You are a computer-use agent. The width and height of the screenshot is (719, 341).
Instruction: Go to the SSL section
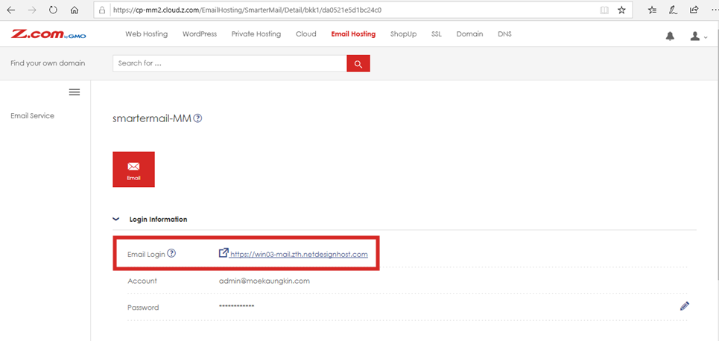[436, 34]
